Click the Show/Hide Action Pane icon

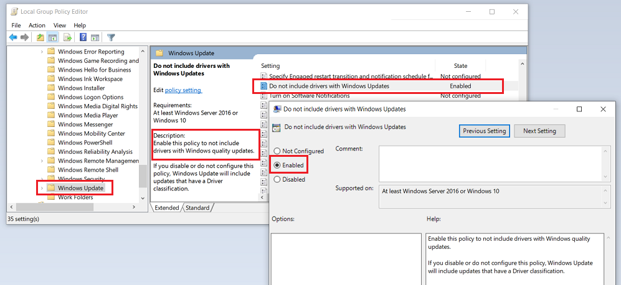(95, 37)
